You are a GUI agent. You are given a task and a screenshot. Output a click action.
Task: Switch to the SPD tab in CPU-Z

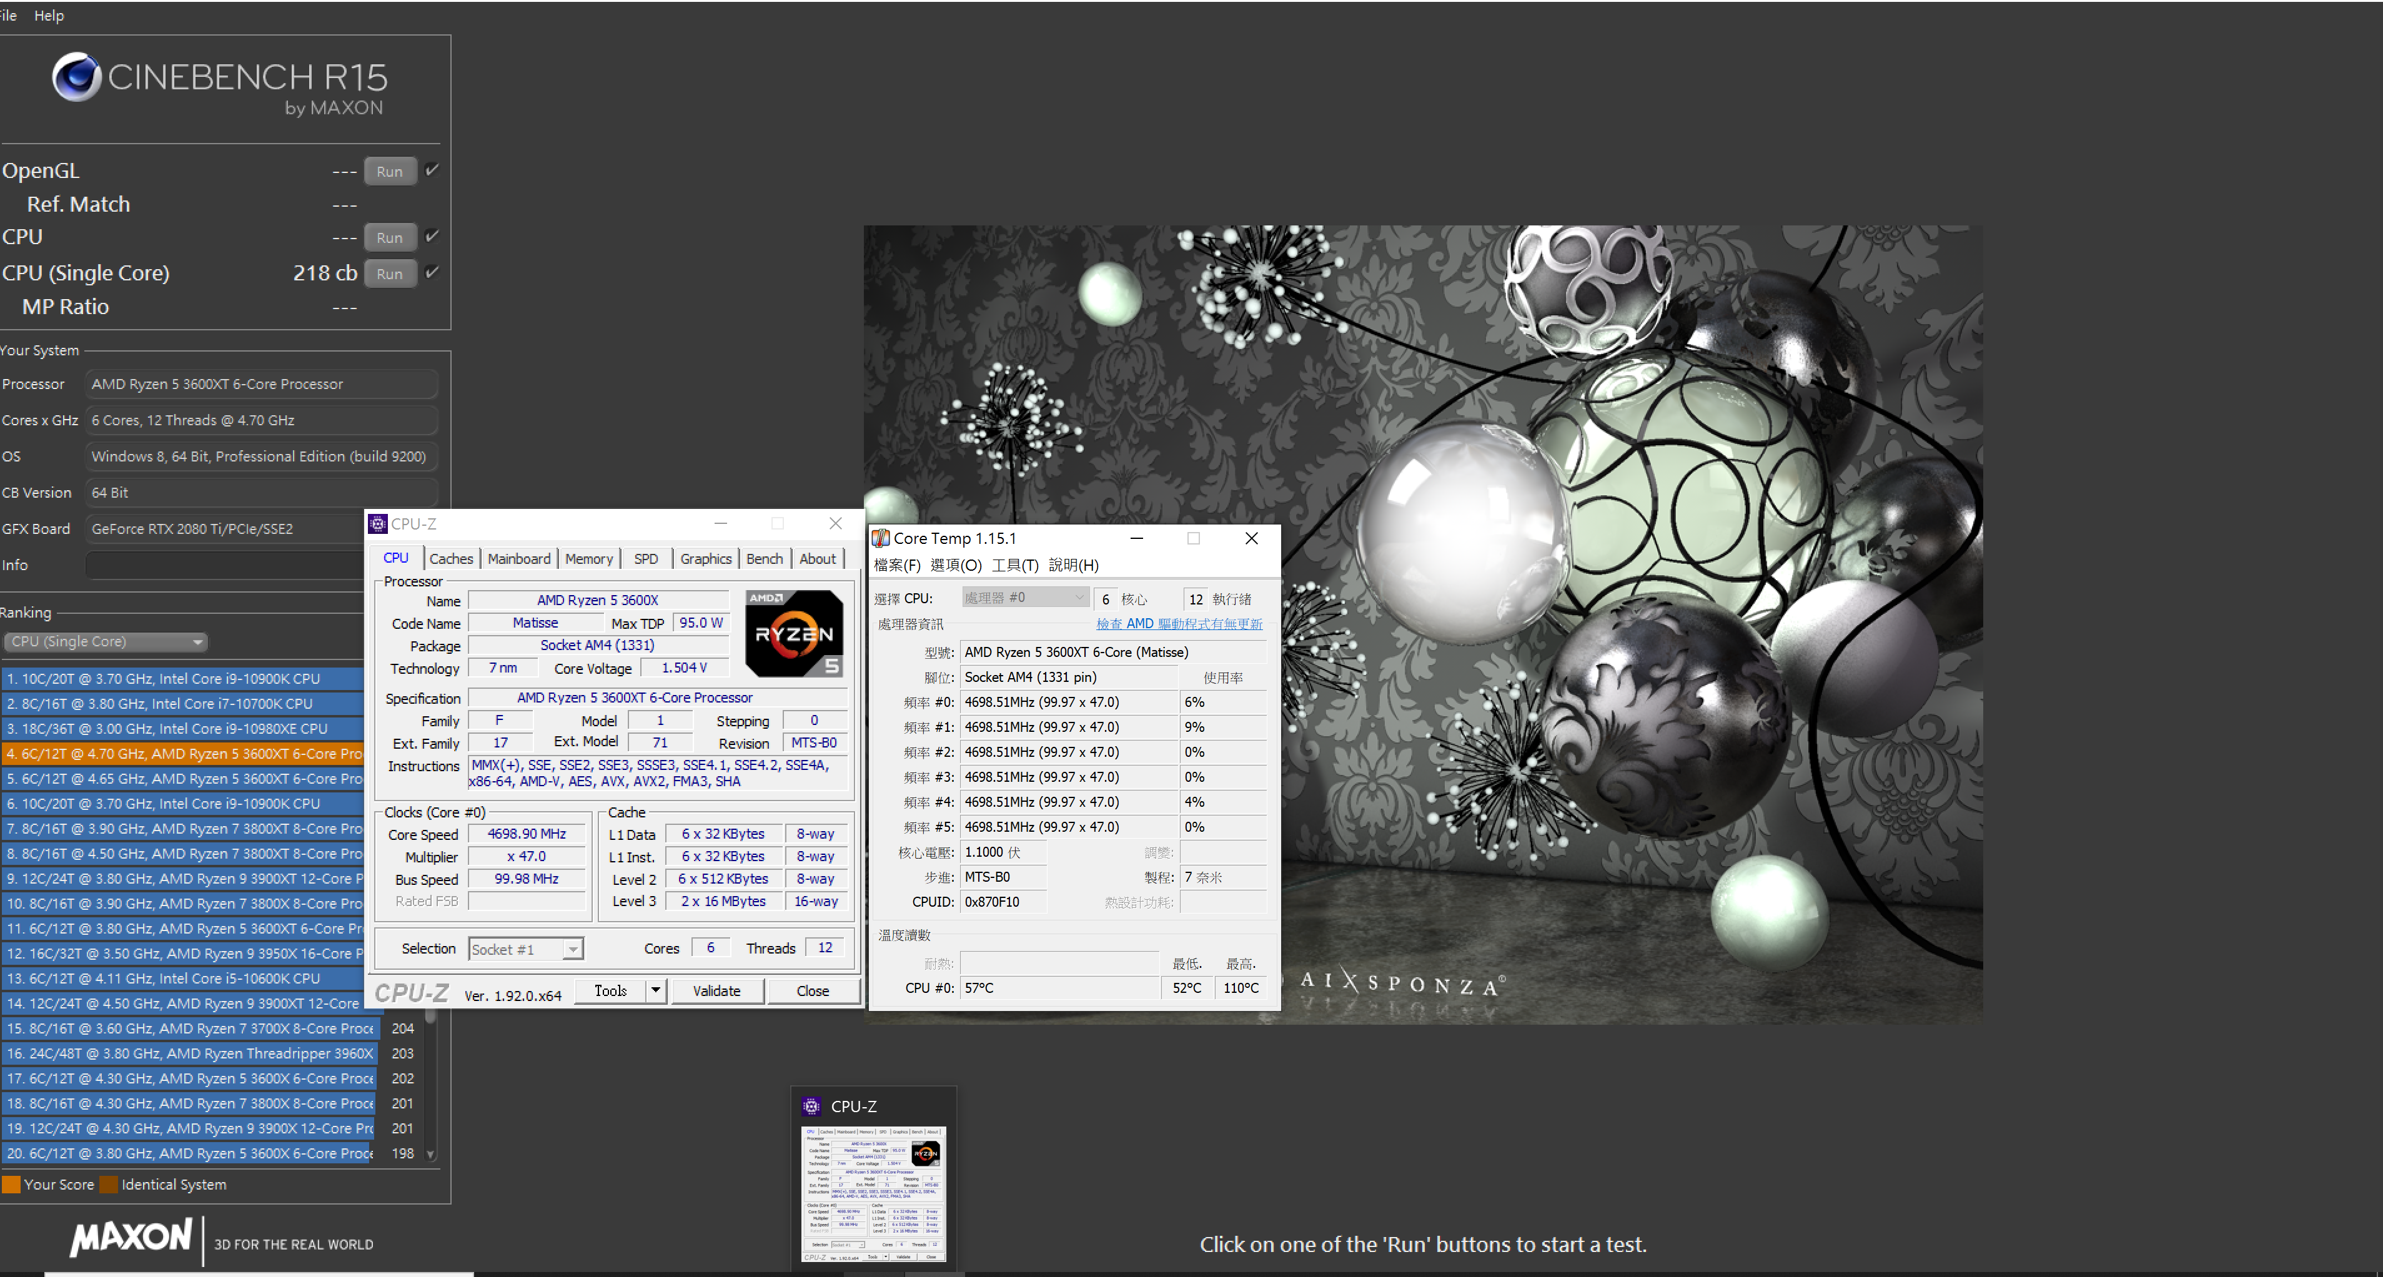click(x=646, y=558)
